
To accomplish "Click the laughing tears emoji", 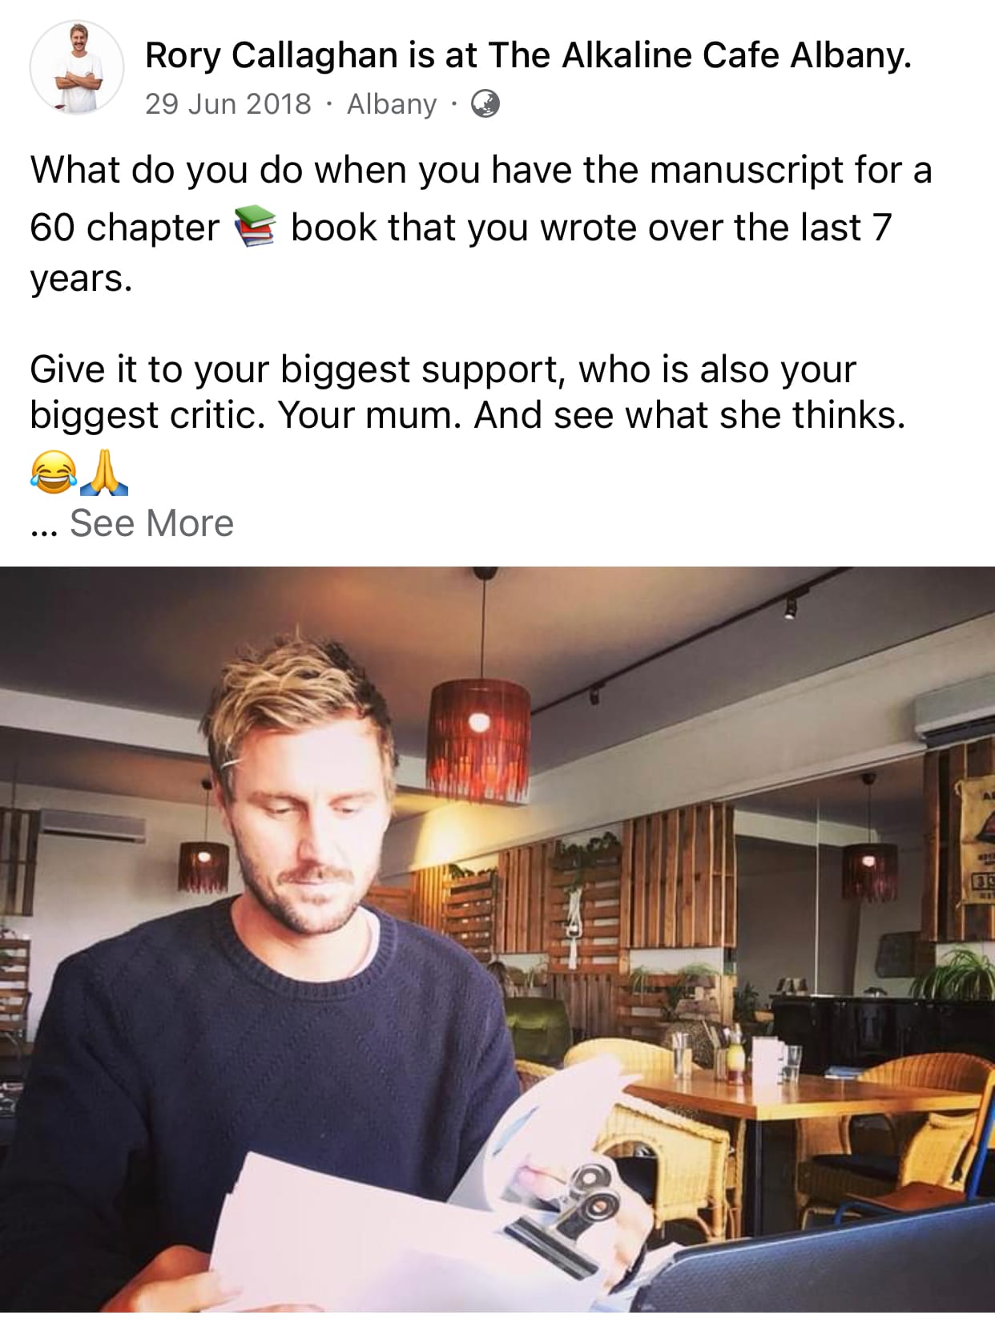I will [x=54, y=472].
